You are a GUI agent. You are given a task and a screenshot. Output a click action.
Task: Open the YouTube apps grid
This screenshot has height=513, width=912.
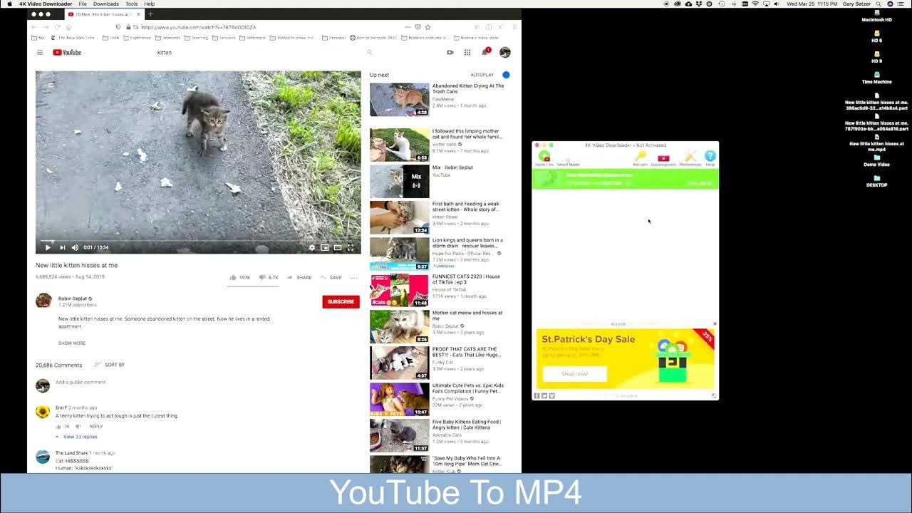pos(467,52)
